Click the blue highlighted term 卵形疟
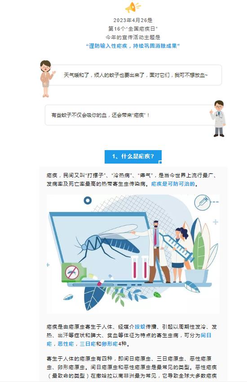The width and height of the screenshot is (247, 382). pyautogui.click(x=110, y=344)
